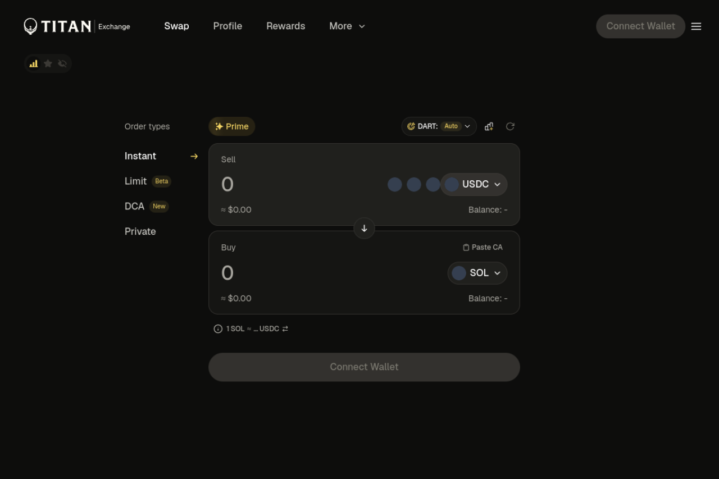719x479 pixels.
Task: Click the DART target icon
Action: coord(411,126)
